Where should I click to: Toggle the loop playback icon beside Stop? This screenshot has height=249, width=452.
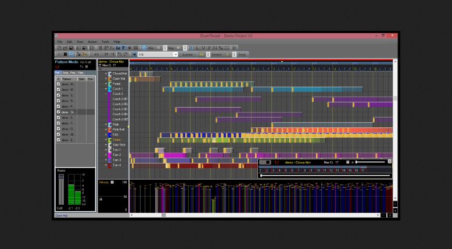pyautogui.click(x=71, y=54)
